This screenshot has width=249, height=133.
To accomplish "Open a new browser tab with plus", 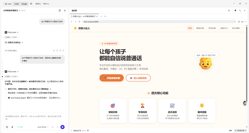I will pyautogui.click(x=101, y=16).
